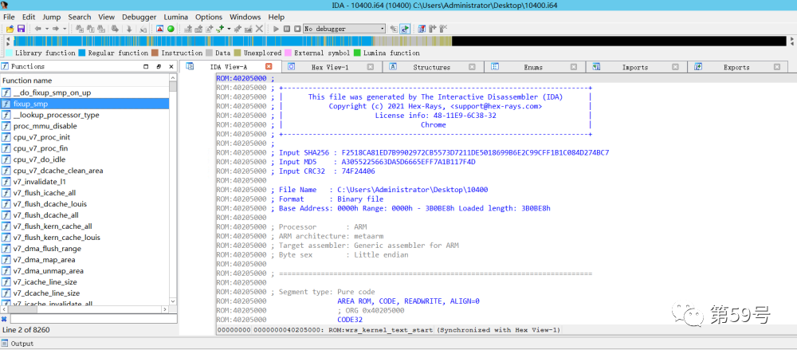Click the functions filter input field
797x350 pixels.
[x=92, y=319]
